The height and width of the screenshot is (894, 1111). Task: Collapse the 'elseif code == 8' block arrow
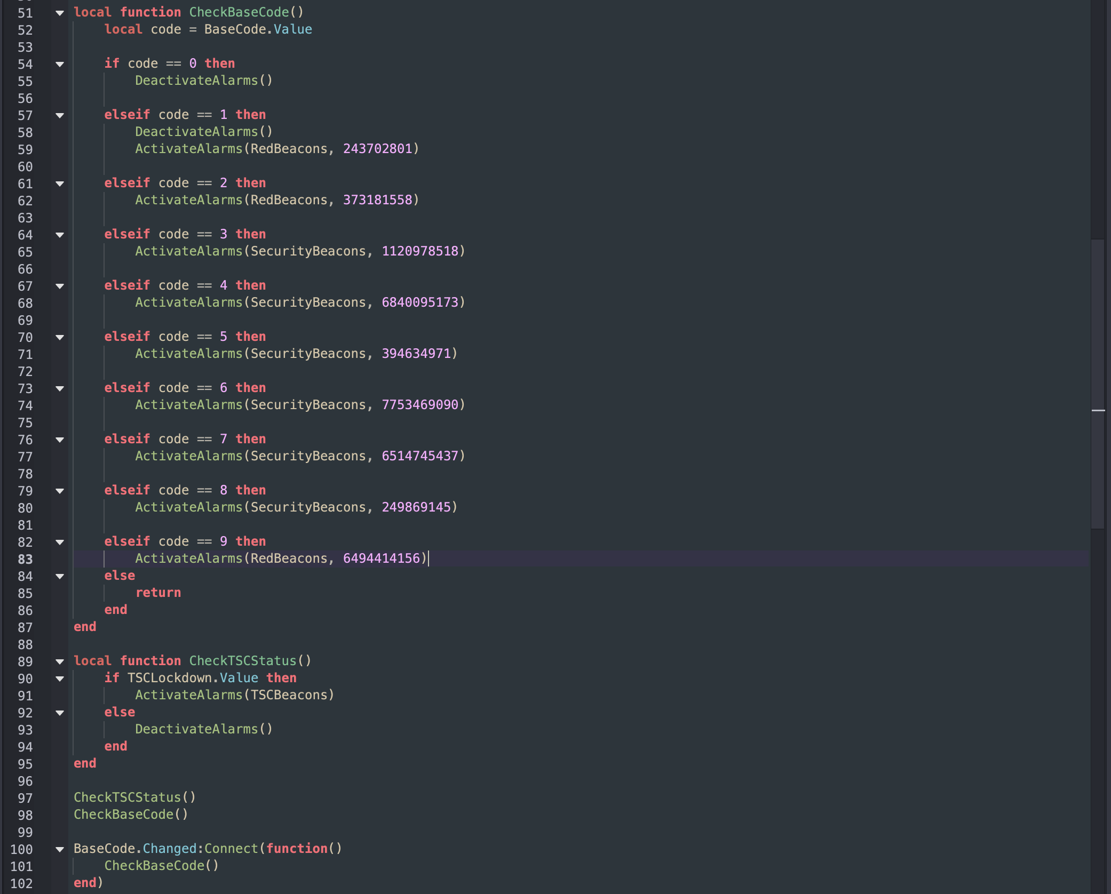click(x=60, y=491)
